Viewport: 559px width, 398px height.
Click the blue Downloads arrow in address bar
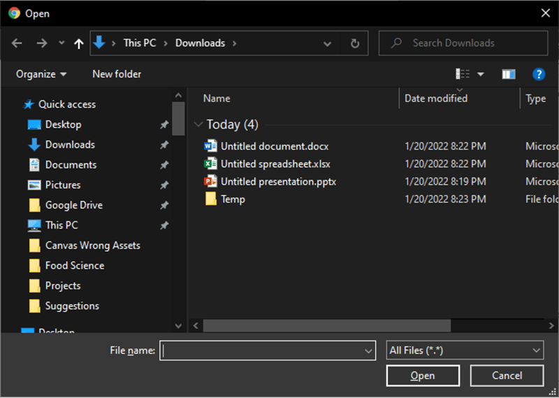point(99,43)
